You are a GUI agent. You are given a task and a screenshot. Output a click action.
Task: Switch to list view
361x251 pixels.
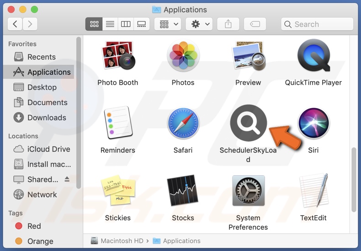110,24
